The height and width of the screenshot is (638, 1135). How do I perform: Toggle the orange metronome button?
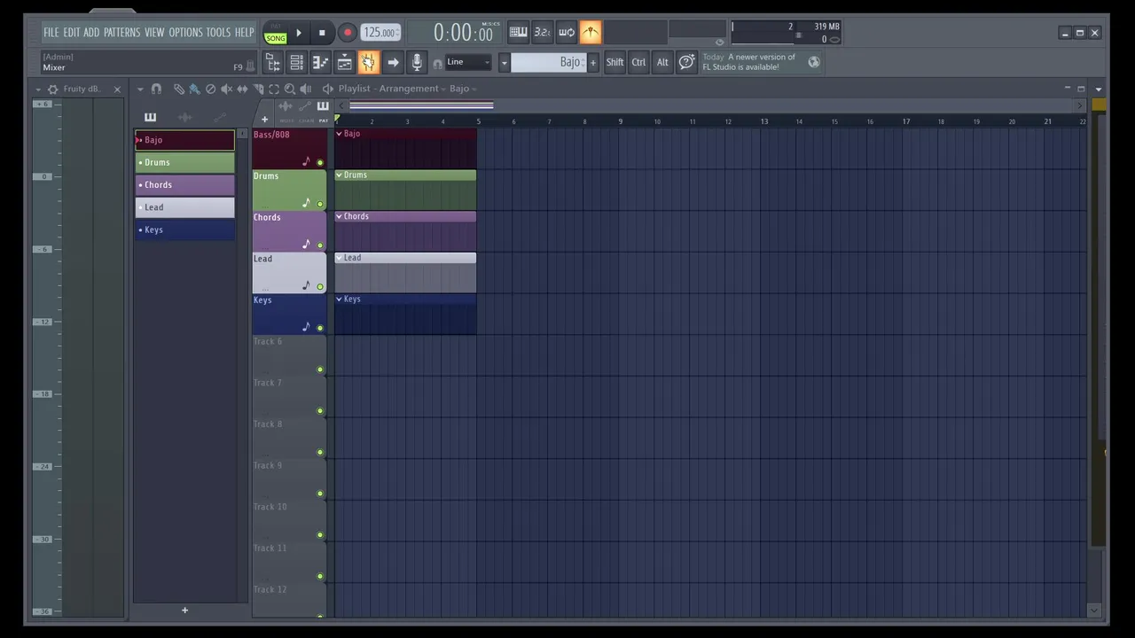coord(590,33)
